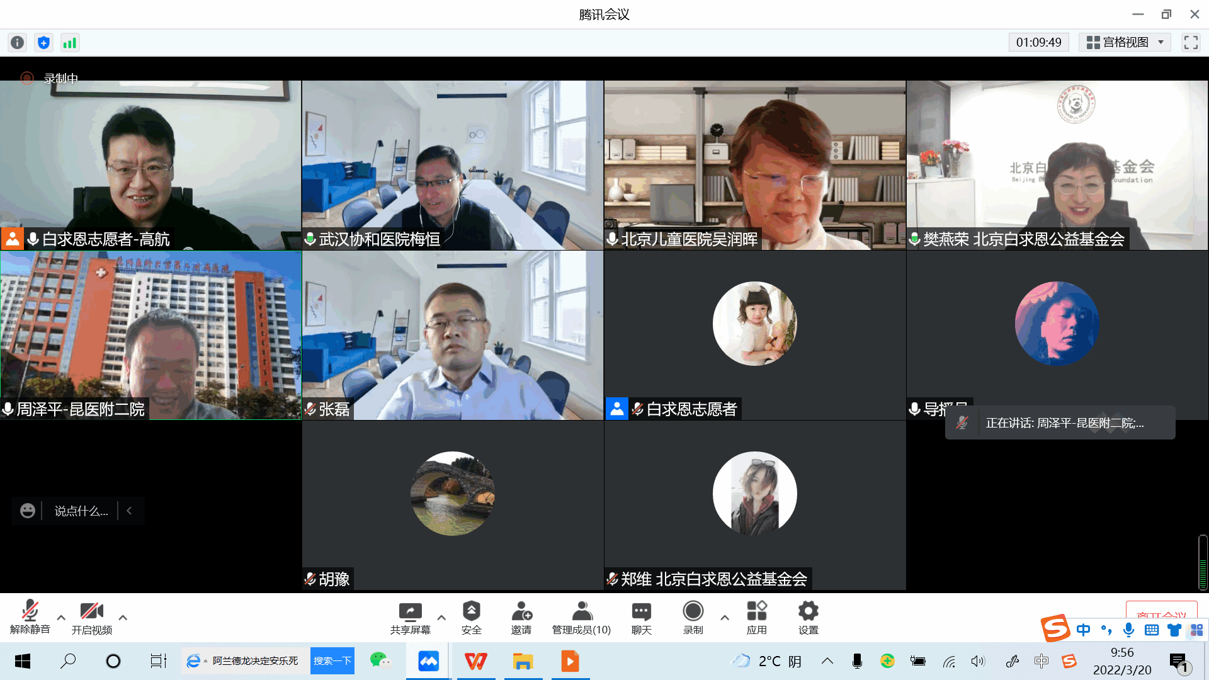Expand share options chevron beside 共享屏幕
This screenshot has height=680, width=1209.
click(441, 618)
